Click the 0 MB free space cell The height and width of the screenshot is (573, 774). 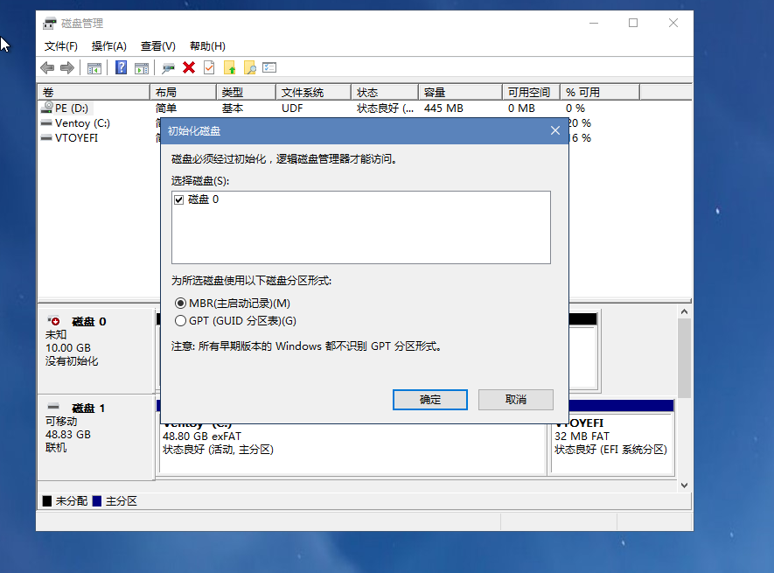pos(521,108)
